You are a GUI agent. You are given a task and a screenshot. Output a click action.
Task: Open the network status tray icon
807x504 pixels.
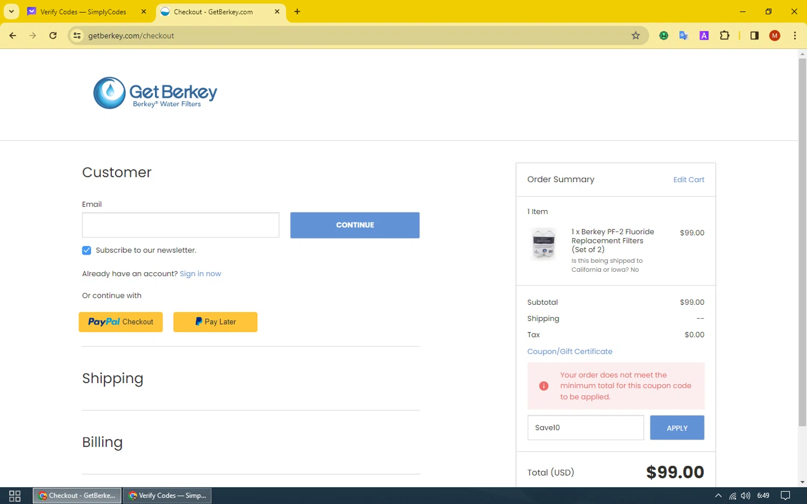tap(732, 495)
